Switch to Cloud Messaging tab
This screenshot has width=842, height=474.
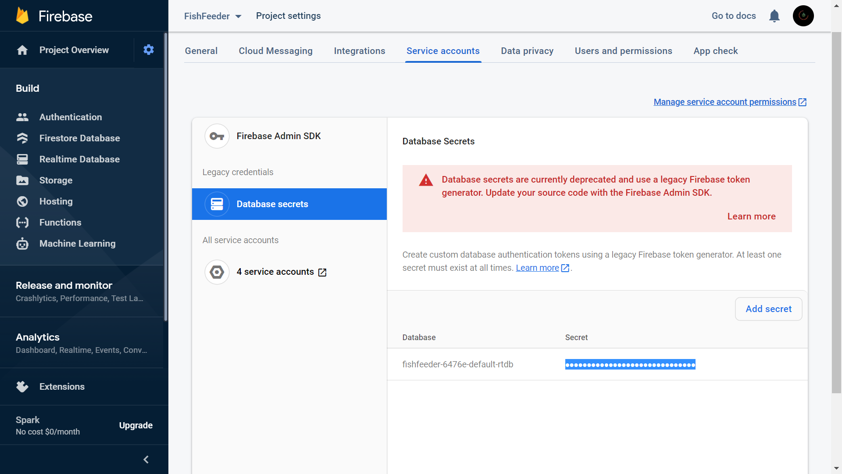pos(275,51)
